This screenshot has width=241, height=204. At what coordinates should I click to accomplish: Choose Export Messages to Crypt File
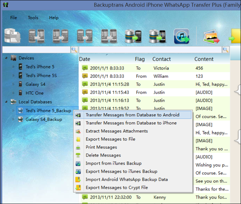(x=133, y=188)
